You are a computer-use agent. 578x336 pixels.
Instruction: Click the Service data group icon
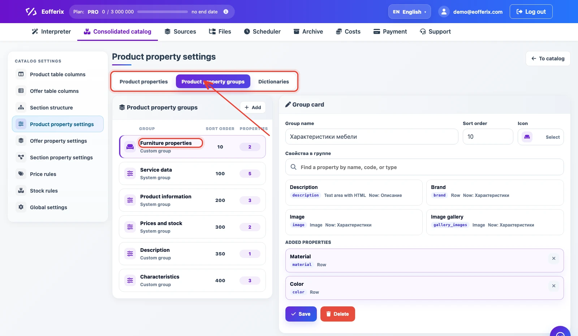[130, 173]
